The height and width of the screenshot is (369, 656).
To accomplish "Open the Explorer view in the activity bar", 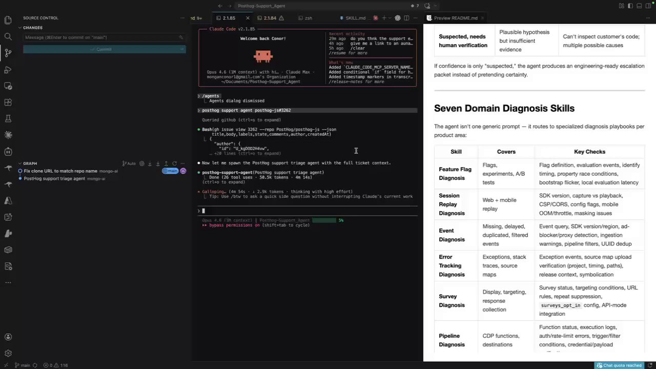I will (x=8, y=20).
